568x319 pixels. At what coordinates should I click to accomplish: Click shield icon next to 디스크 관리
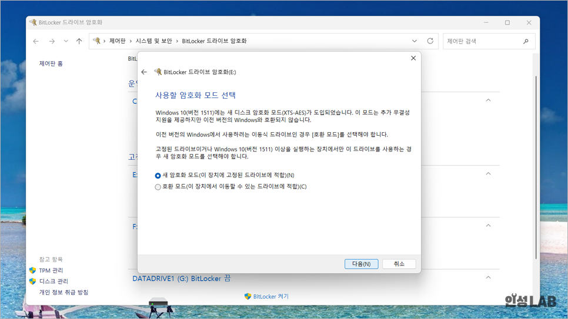coord(32,281)
